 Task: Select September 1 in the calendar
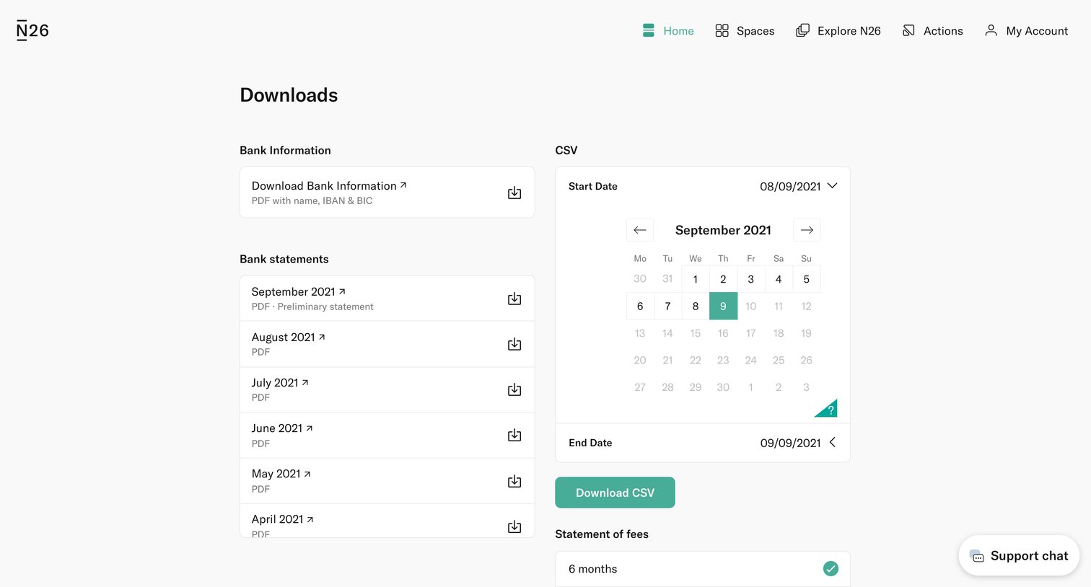click(x=696, y=279)
